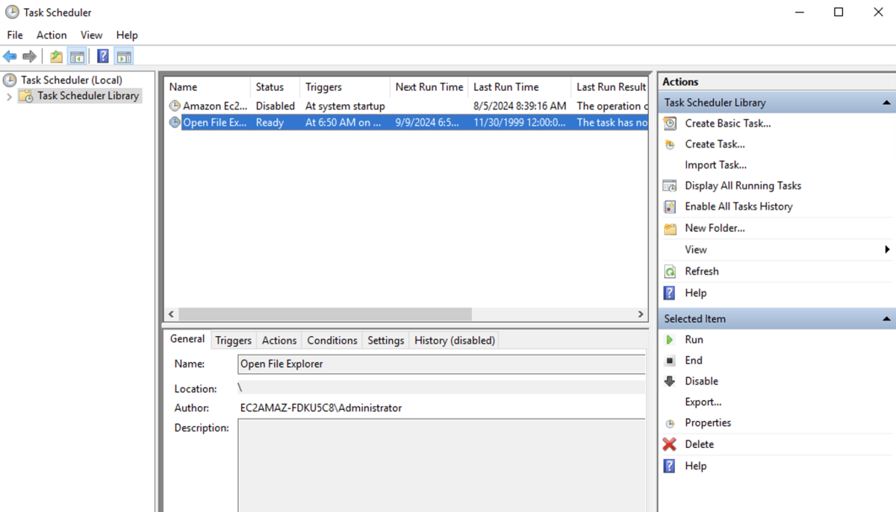Open the Action menu
The height and width of the screenshot is (512, 896).
coord(52,35)
